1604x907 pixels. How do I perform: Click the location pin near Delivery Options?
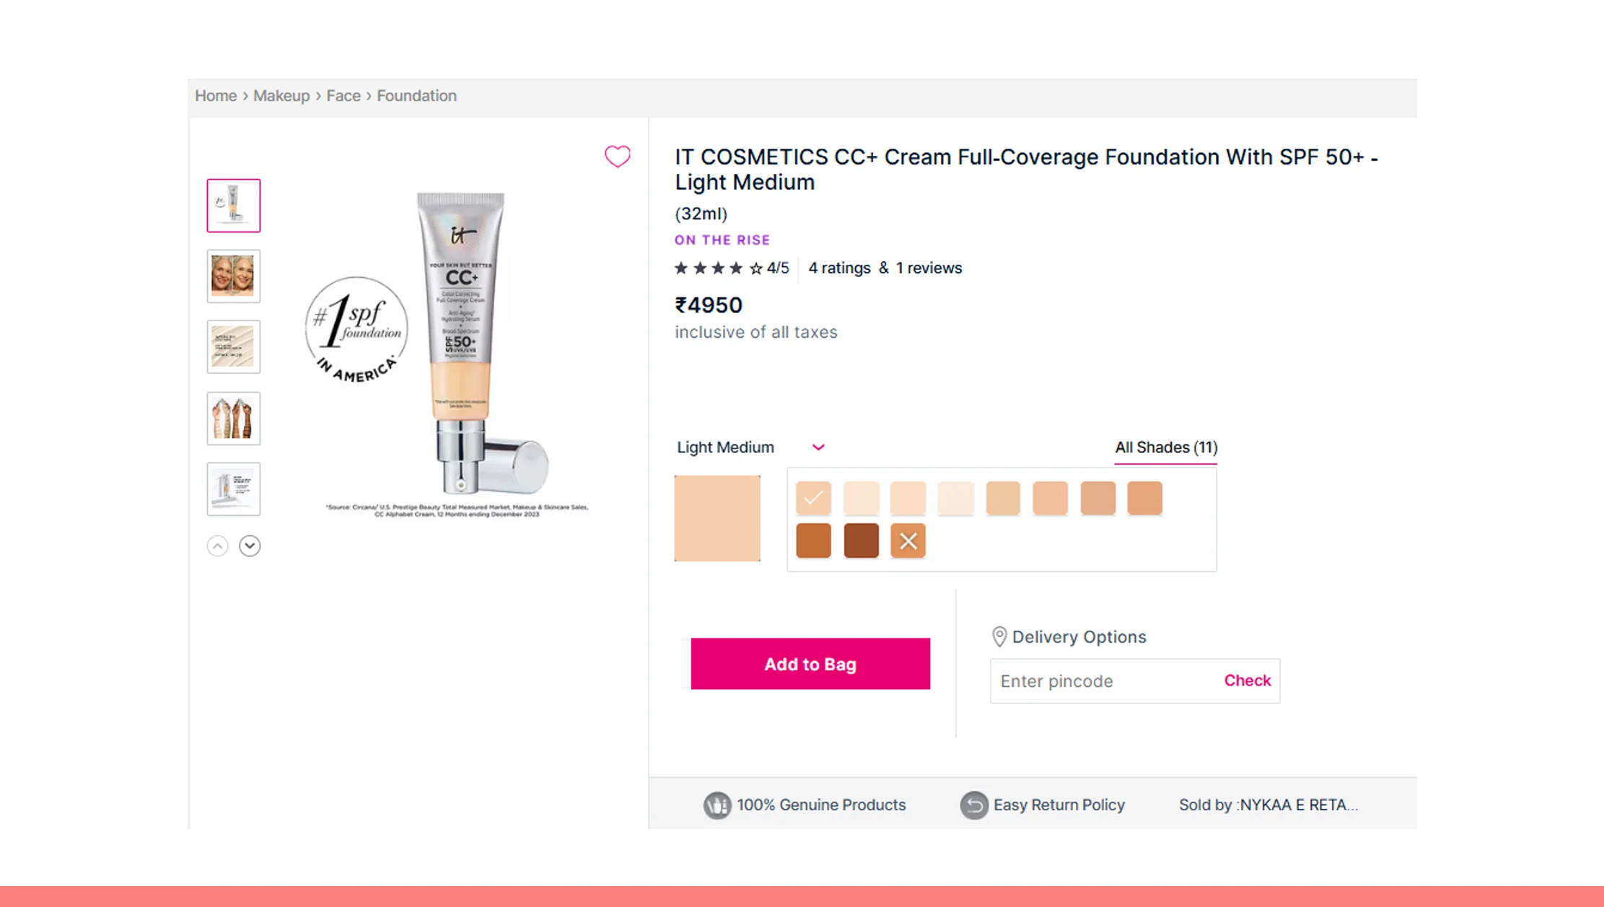pos(999,636)
